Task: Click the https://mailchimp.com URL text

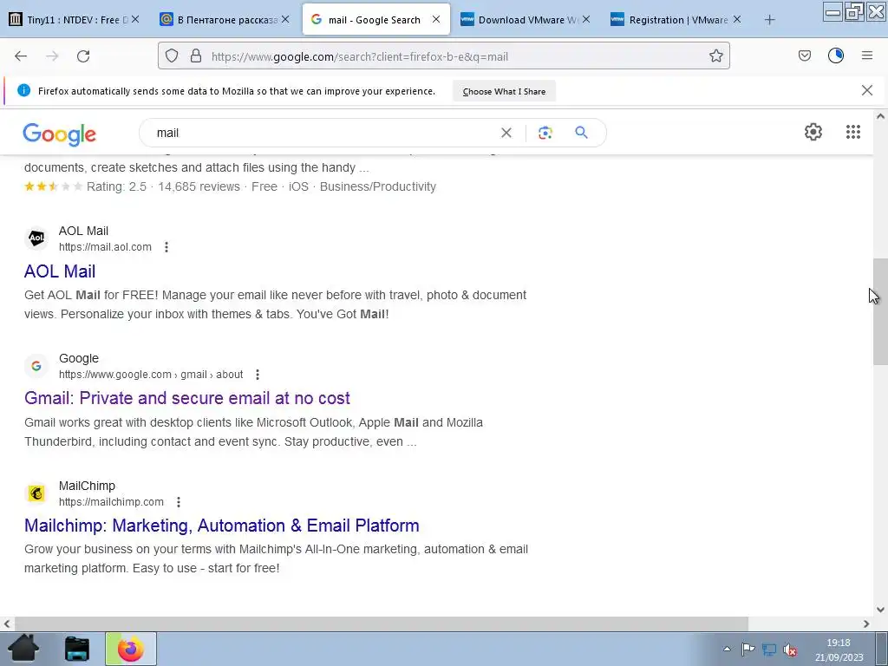Action: (x=111, y=502)
